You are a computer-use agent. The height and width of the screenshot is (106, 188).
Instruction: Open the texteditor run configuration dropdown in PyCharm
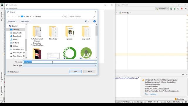coord(162,9)
